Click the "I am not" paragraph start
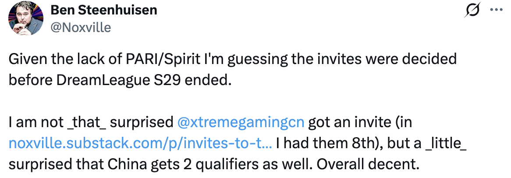The image size is (511, 178). click(x=35, y=122)
